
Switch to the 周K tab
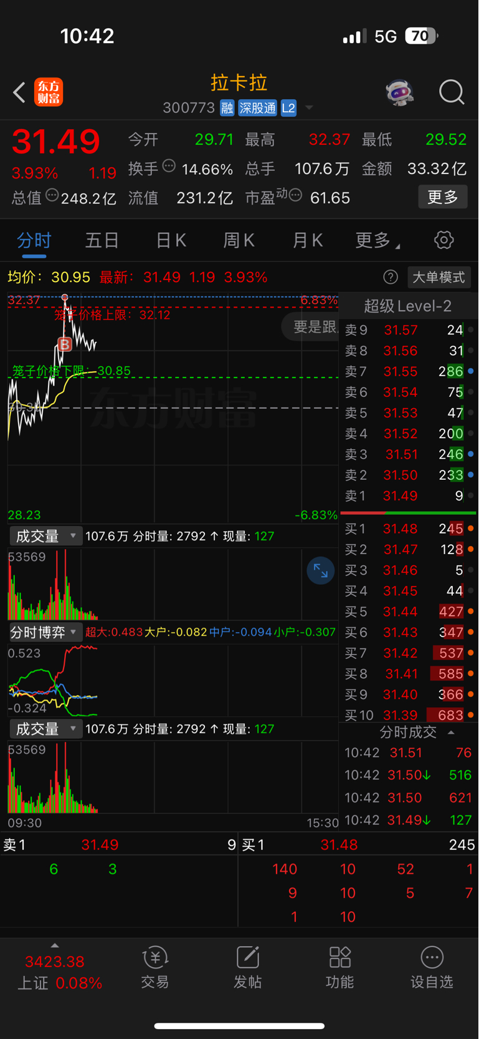click(239, 240)
